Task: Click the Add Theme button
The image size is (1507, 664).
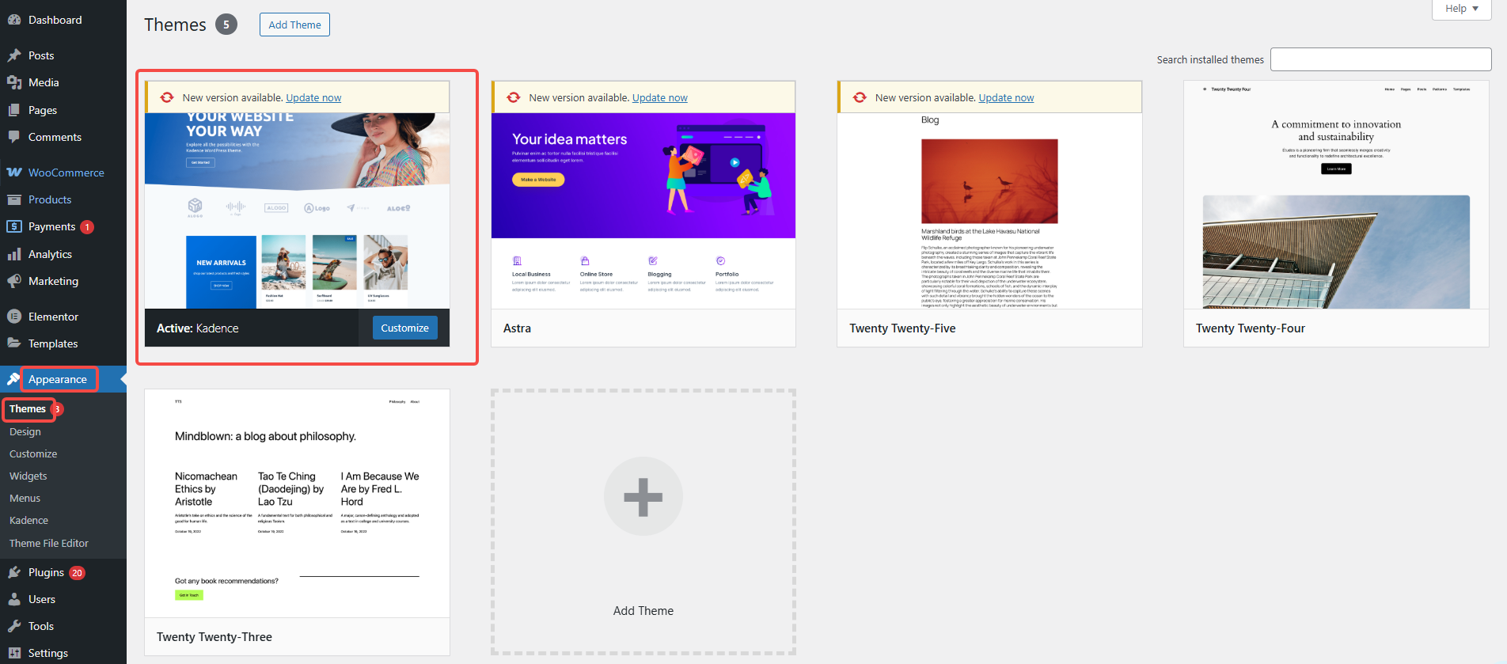Action: click(294, 25)
